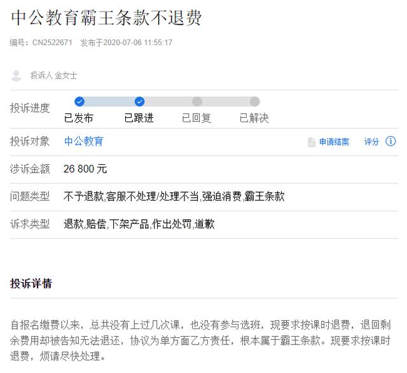The width and height of the screenshot is (407, 373).
Task: Click the 已发布 step label
Action: pos(79,118)
